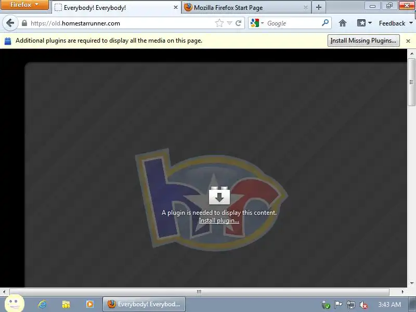Dismiss the plugin notification bar
The height and width of the screenshot is (312, 416).
(x=408, y=41)
